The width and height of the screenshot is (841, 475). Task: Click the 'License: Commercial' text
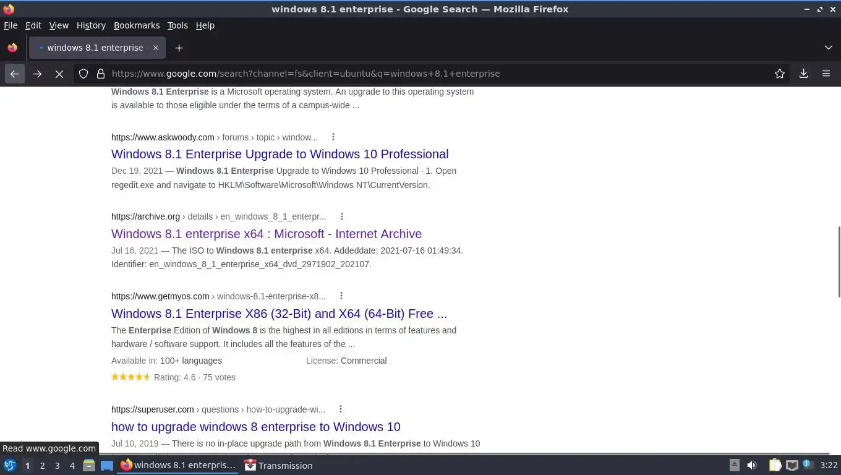(346, 361)
